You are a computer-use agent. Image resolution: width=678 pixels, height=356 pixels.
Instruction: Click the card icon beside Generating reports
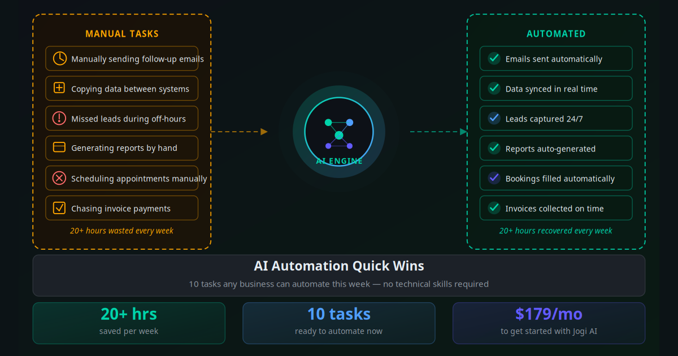59,147
